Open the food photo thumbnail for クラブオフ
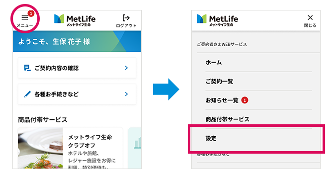Image resolution: width=333 pixels, height=179 pixels. click(x=40, y=148)
